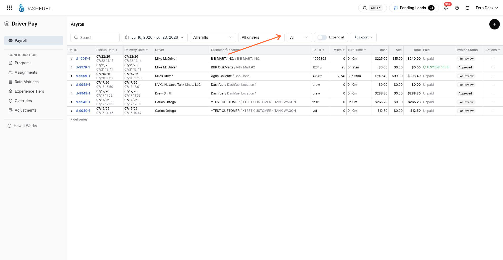Expand row d-9949-1
Viewport: 503px width, 260px height.
pyautogui.click(x=72, y=93)
